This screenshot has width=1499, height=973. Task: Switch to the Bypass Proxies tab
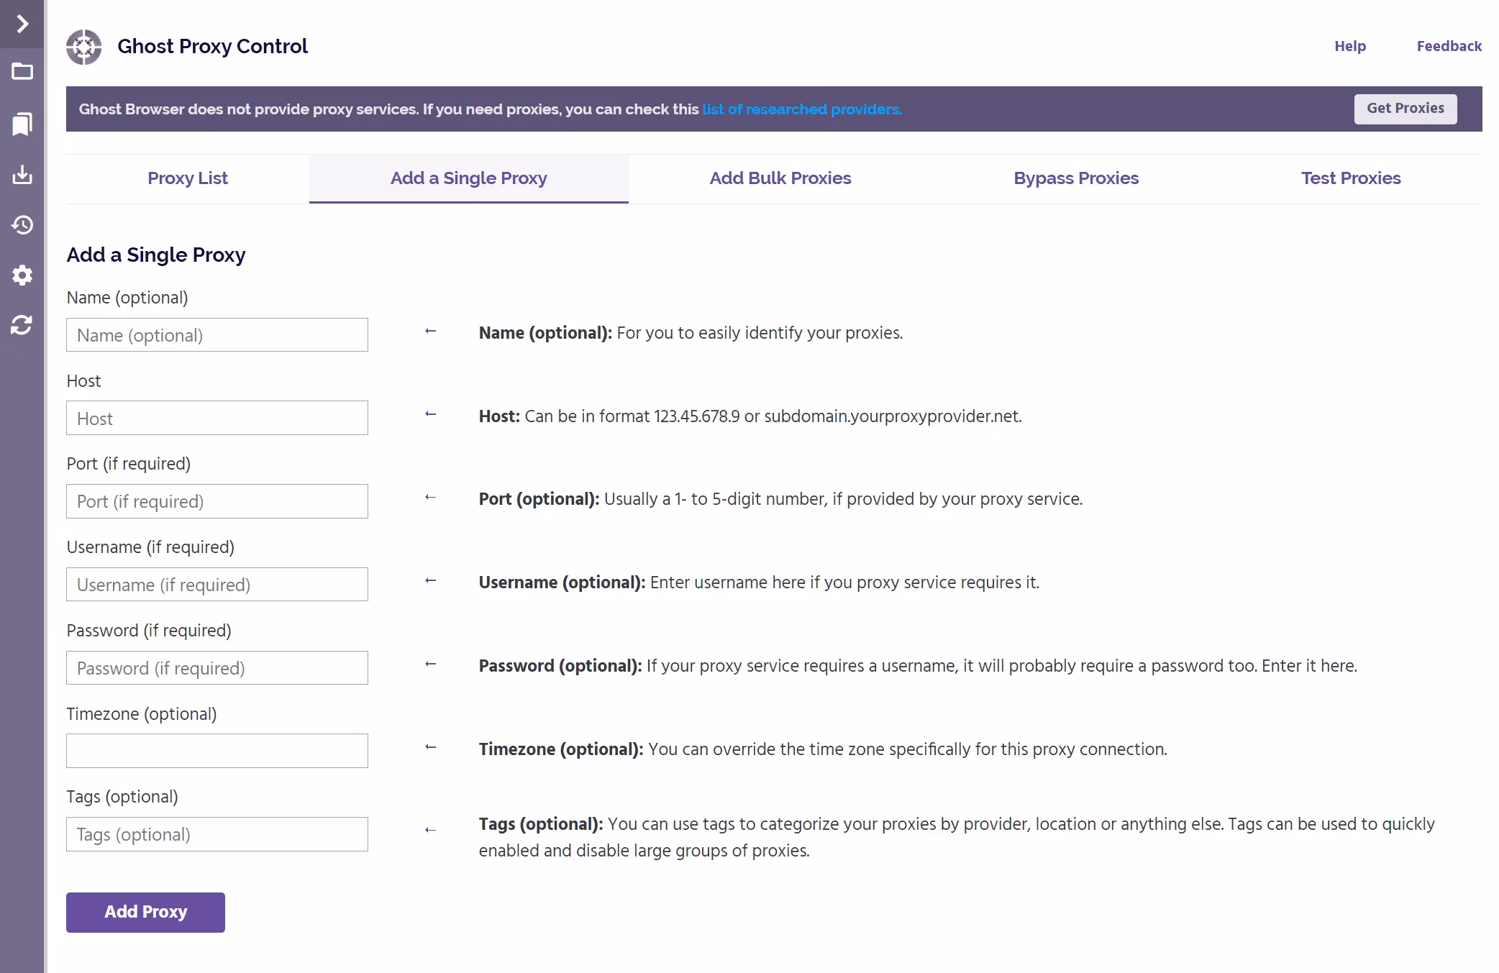click(1075, 178)
